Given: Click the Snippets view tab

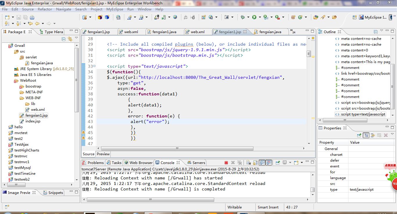Looking at the screenshot, I should 53,192.
